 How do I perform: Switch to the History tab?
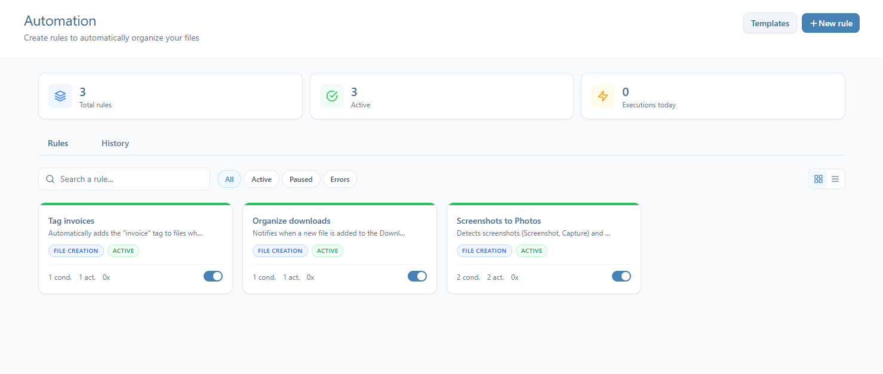(115, 143)
